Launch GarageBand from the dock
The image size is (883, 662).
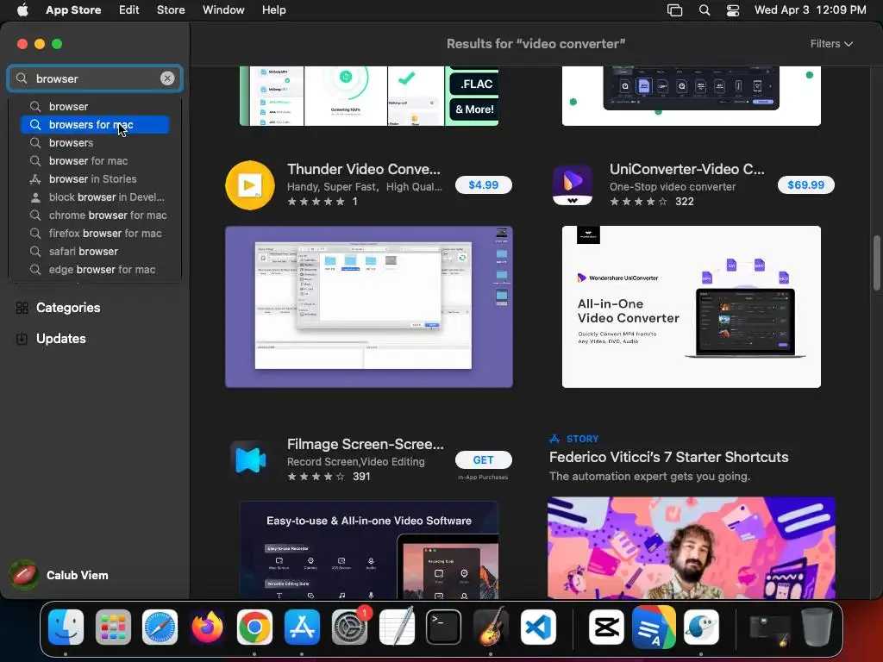tap(491, 628)
